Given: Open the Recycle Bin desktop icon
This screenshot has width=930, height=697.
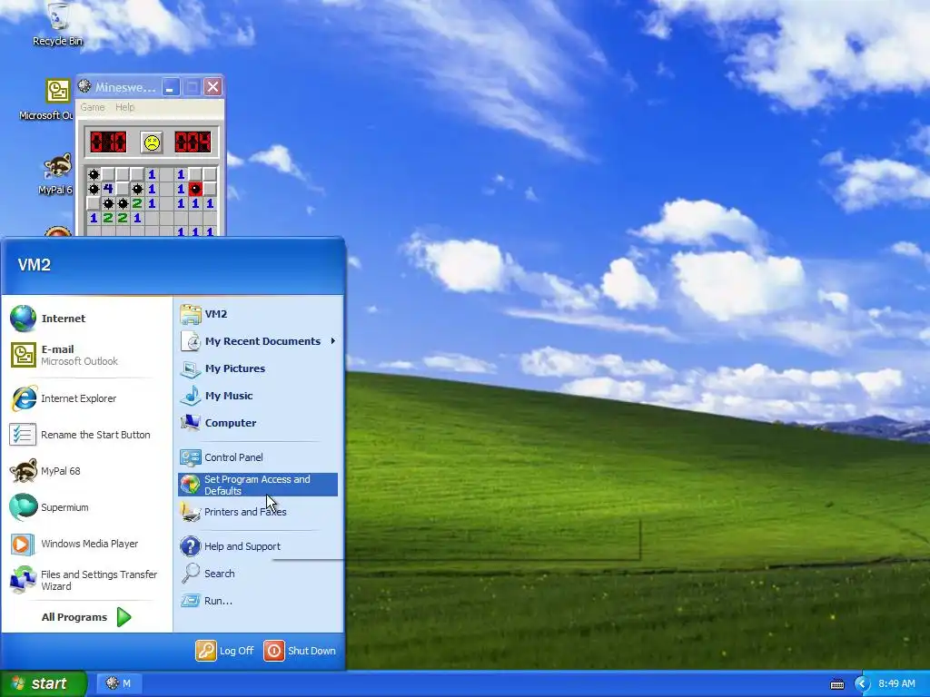Looking at the screenshot, I should point(57,25).
